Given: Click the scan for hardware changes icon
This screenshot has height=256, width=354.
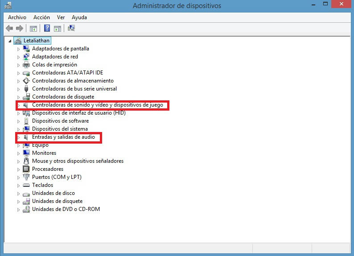Looking at the screenshot, I should (71, 28).
